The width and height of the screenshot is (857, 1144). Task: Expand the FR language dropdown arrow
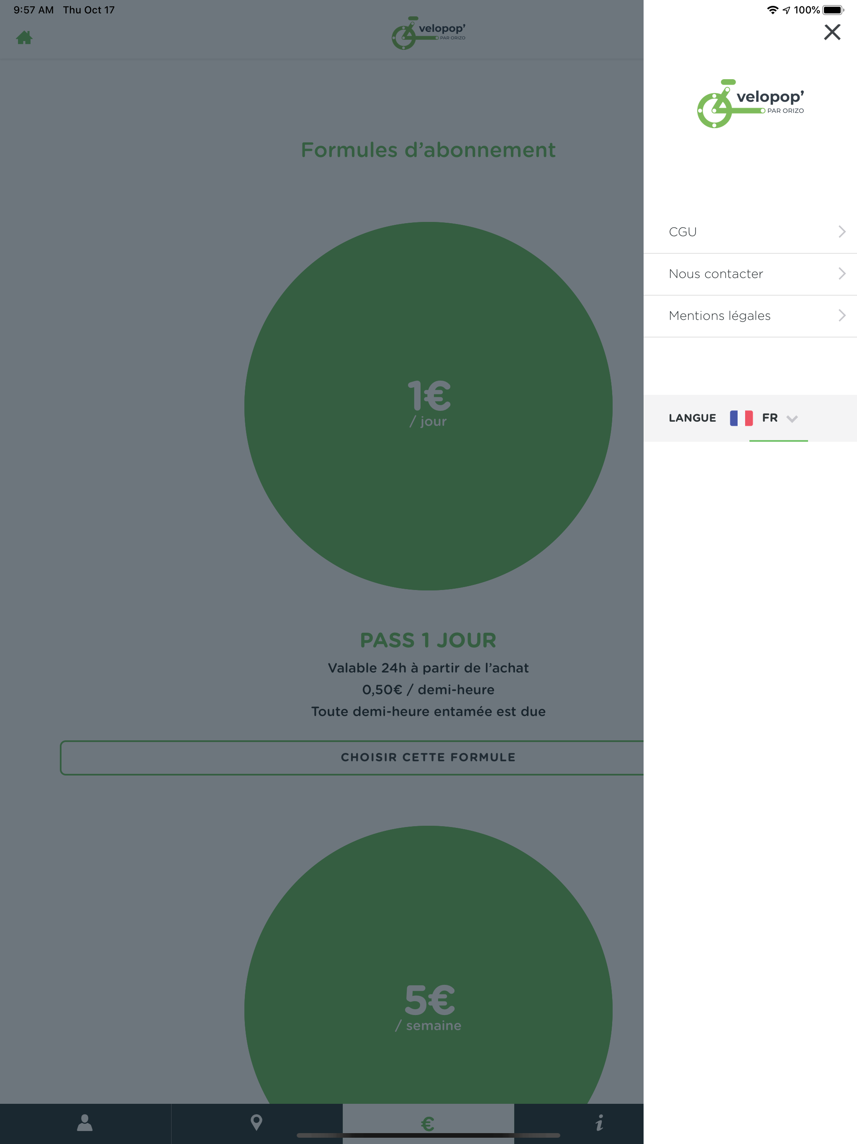(792, 418)
